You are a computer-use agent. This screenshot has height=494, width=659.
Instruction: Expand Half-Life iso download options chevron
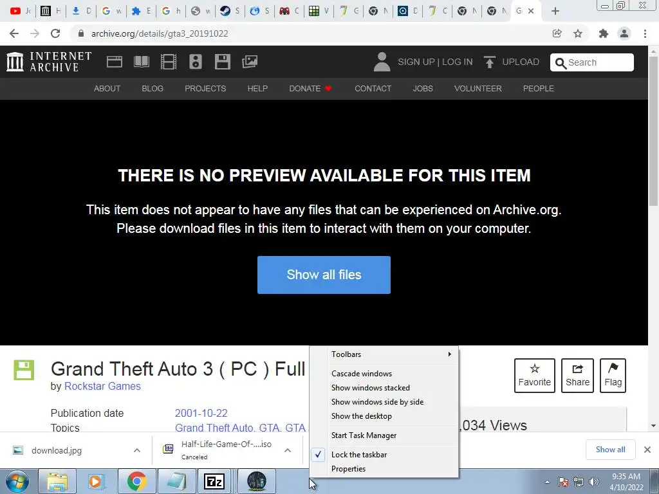(x=288, y=450)
